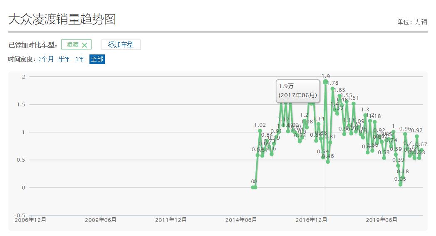Click the 2006年12月 axis label
The height and width of the screenshot is (236, 436).
[x=30, y=220]
